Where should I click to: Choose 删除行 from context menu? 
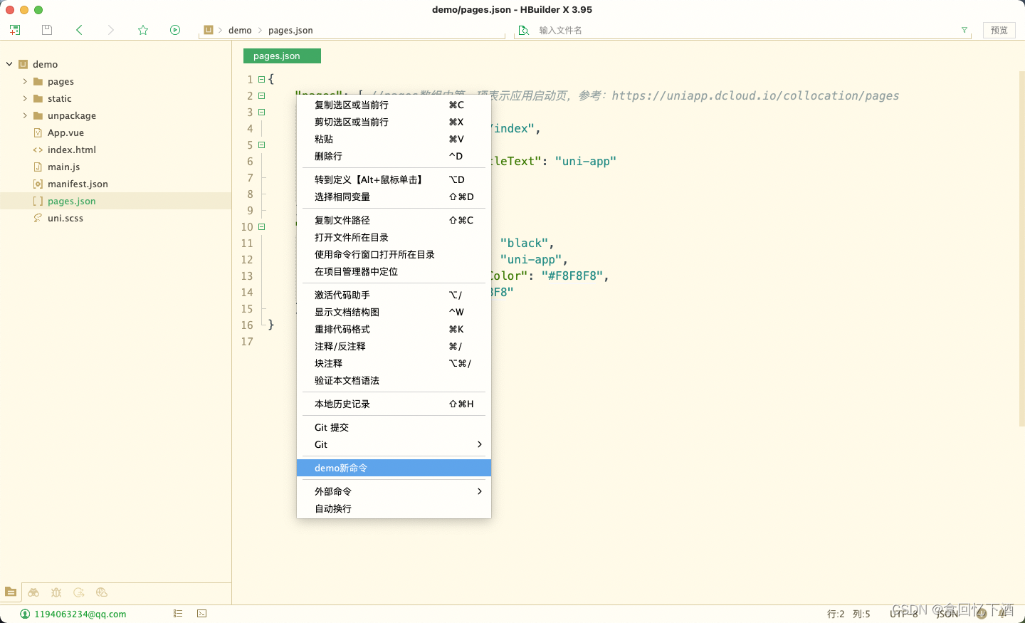coord(394,156)
